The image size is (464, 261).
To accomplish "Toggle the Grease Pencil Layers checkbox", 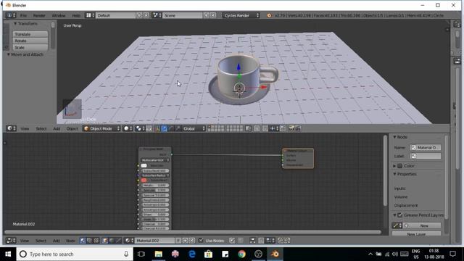I will [399, 215].
